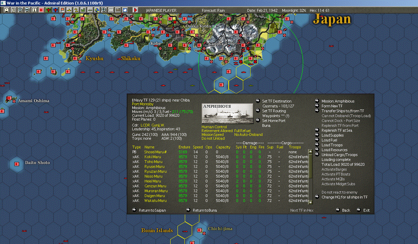
Task: Click Transfer Ships to/from TF
Action: point(343,111)
